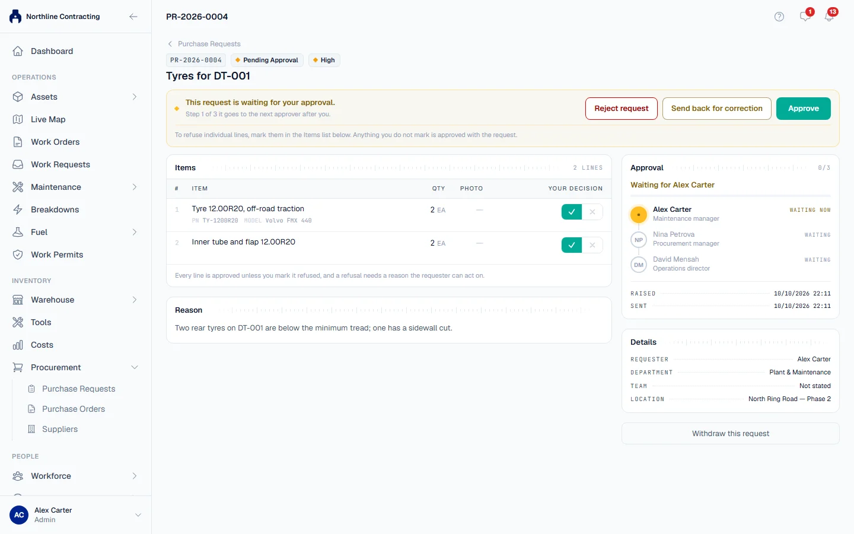This screenshot has width=854, height=534.
Task: Click the green Approve button
Action: pyautogui.click(x=804, y=109)
